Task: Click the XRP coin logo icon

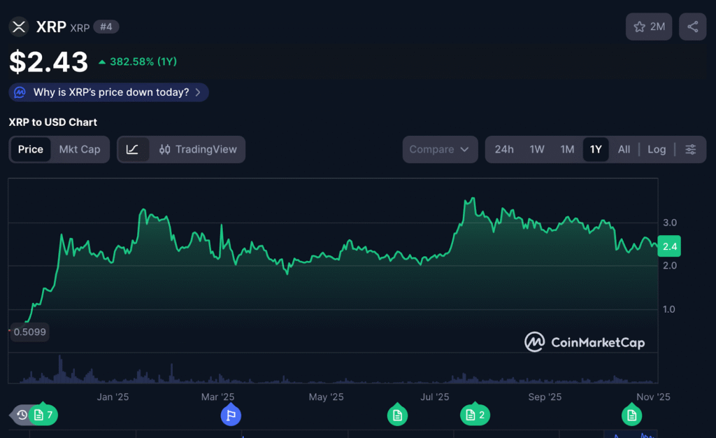Action: tap(19, 27)
